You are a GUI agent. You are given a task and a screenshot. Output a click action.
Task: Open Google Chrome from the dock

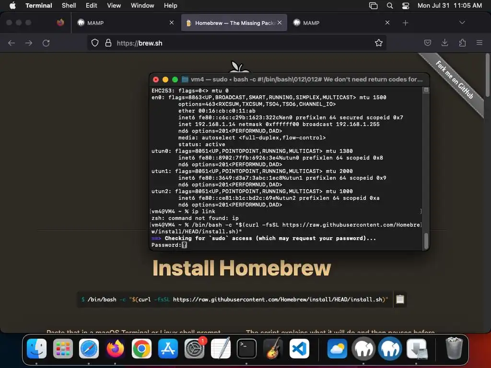[x=141, y=349]
